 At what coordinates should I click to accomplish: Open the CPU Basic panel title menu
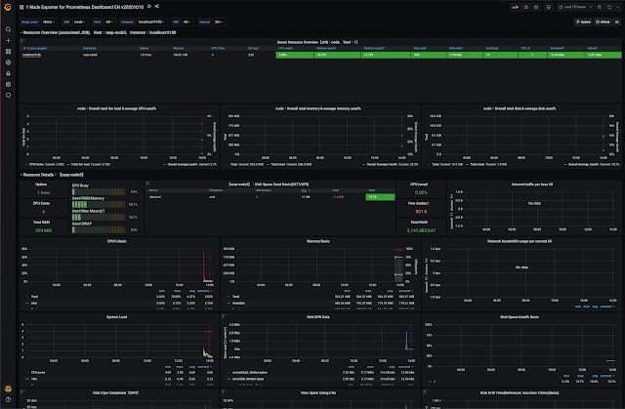pos(116,241)
